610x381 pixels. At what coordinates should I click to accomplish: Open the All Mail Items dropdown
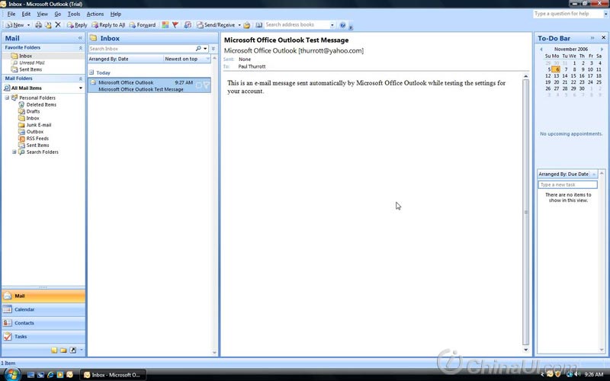pos(81,88)
